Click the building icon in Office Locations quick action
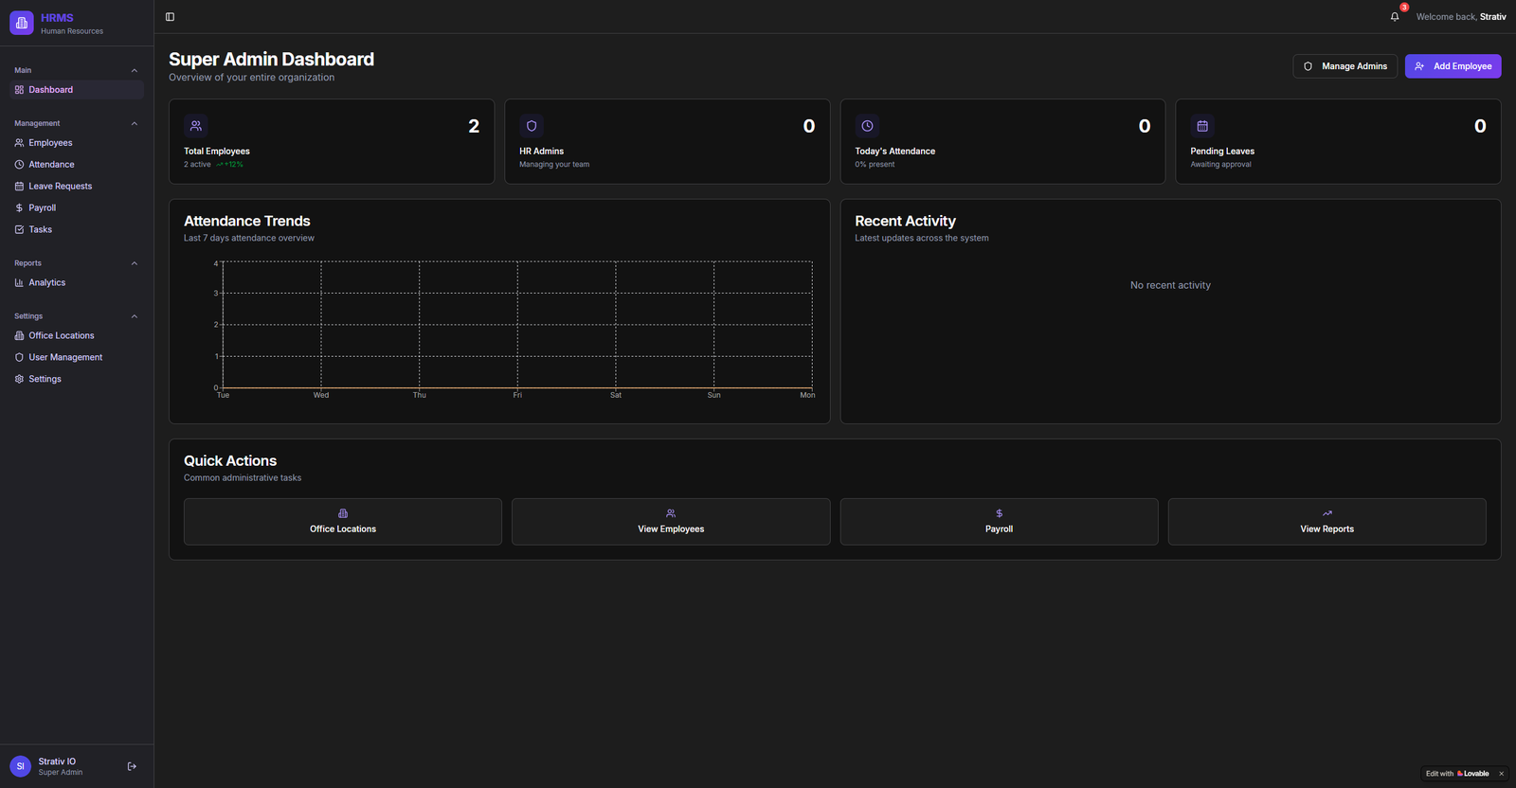 coord(343,513)
